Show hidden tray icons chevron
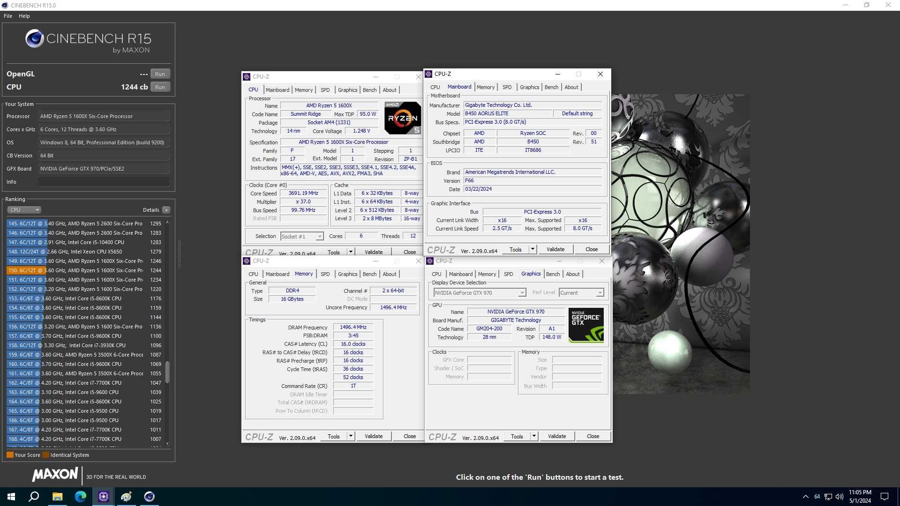 [x=805, y=497]
